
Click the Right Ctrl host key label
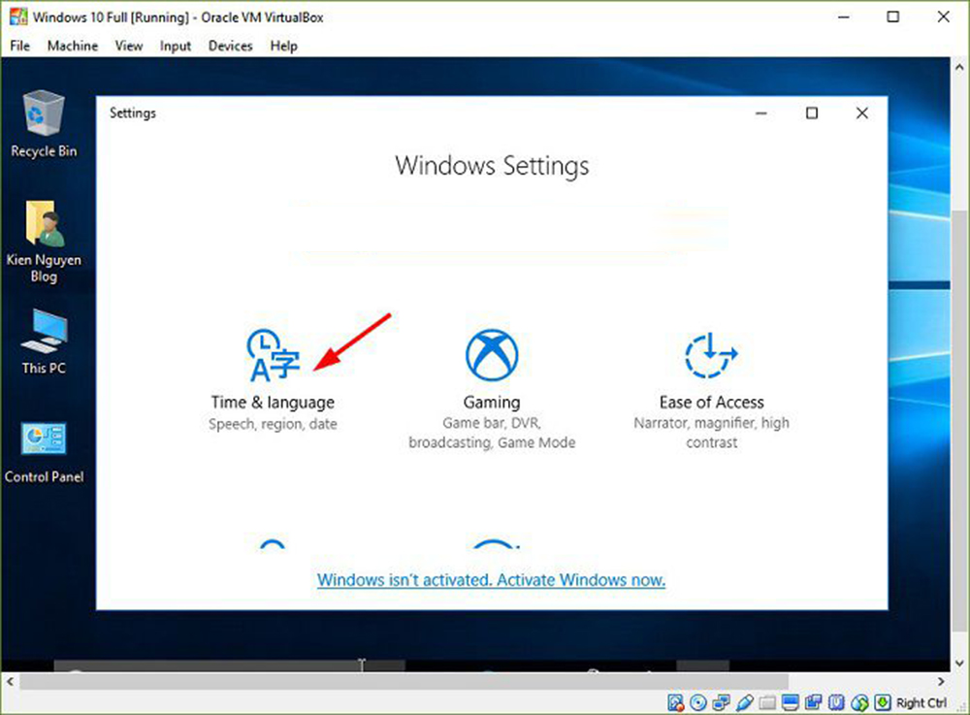coord(921,703)
